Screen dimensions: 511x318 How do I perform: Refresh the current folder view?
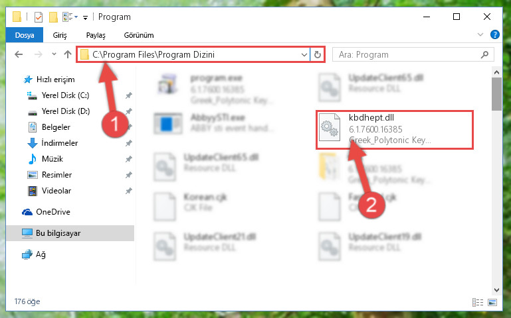(x=318, y=54)
